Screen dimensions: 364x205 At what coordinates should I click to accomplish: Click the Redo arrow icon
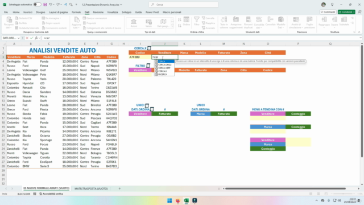click(58, 5)
